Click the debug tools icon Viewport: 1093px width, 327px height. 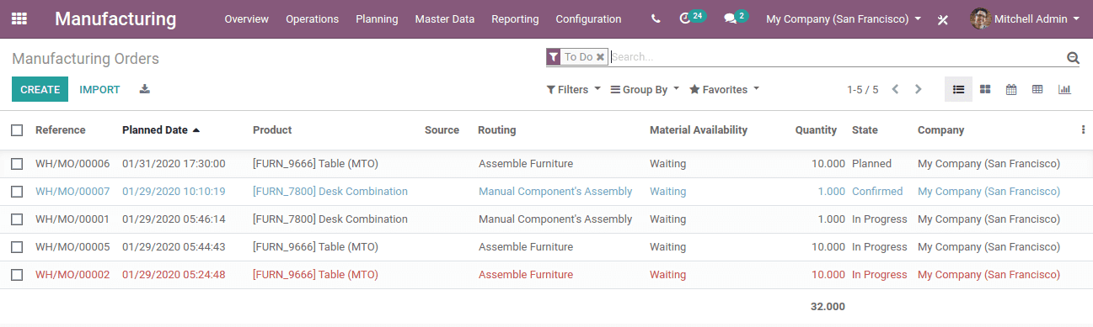(x=943, y=19)
